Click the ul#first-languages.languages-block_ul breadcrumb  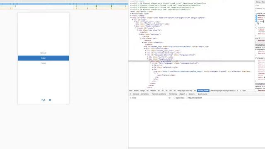(223, 91)
